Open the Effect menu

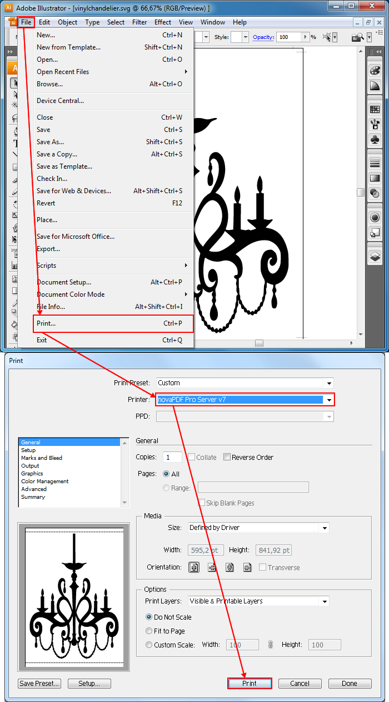coord(163,22)
